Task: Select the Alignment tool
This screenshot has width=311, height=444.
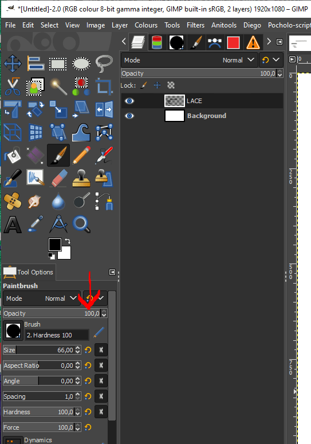Action: [x=36, y=64]
